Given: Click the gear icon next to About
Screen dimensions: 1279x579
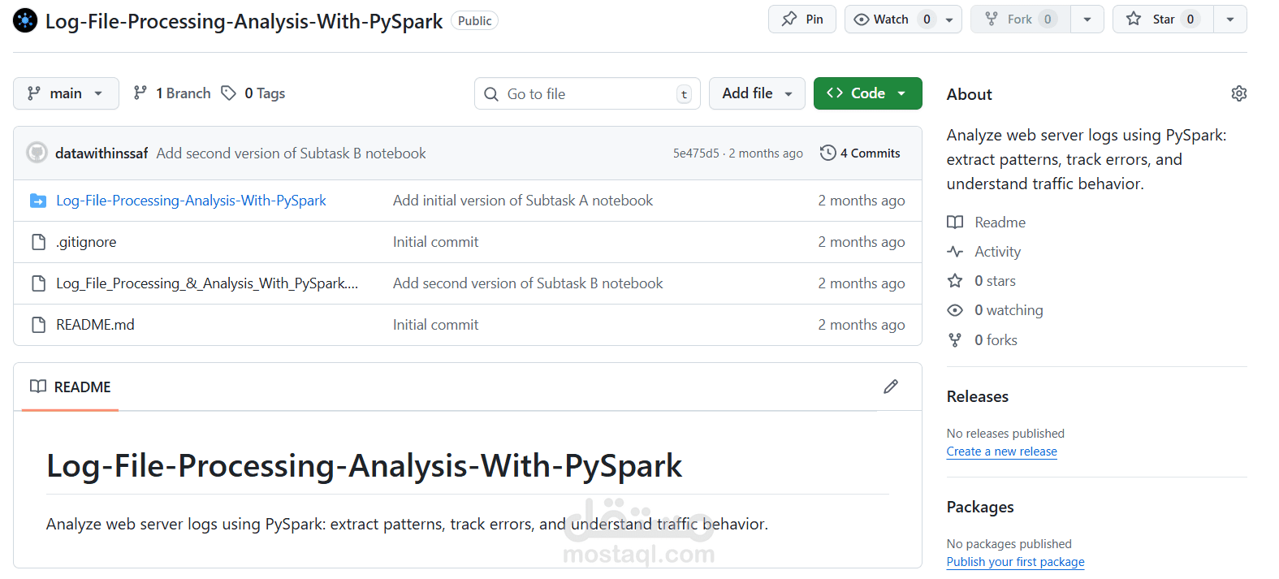Looking at the screenshot, I should tap(1238, 93).
